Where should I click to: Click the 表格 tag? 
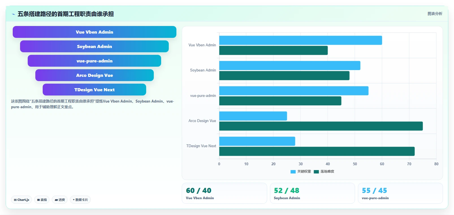42,200
